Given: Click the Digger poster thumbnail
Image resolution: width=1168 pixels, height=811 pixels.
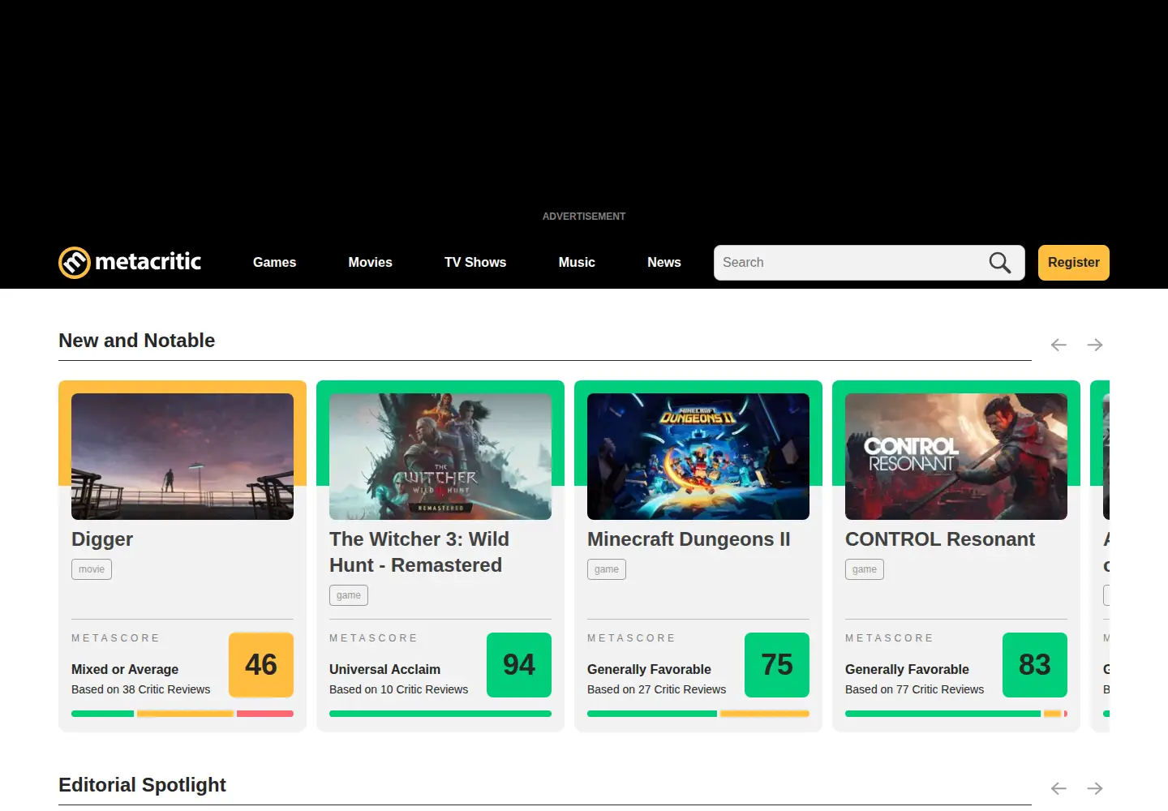Looking at the screenshot, I should pyautogui.click(x=182, y=457).
